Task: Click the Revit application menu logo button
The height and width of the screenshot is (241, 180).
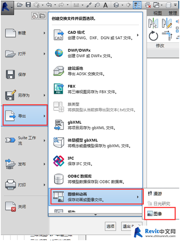Action: point(7,8)
